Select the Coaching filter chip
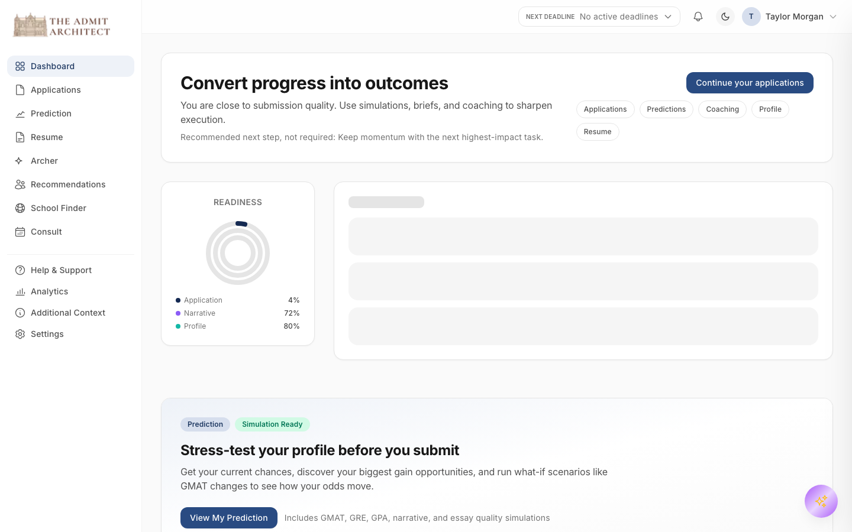 coord(722,109)
